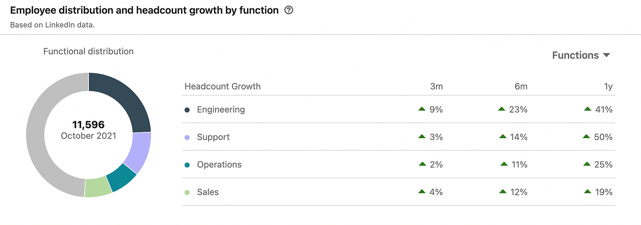Select the Engineering row label
Viewport: 641px width, 225px height.
(x=221, y=110)
